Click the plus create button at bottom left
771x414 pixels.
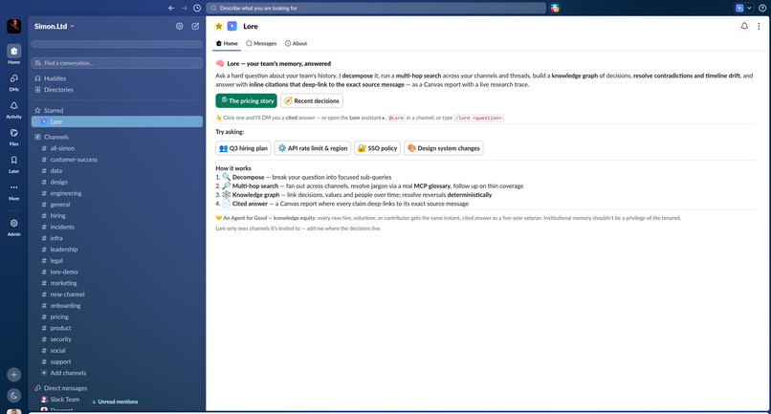click(x=13, y=375)
